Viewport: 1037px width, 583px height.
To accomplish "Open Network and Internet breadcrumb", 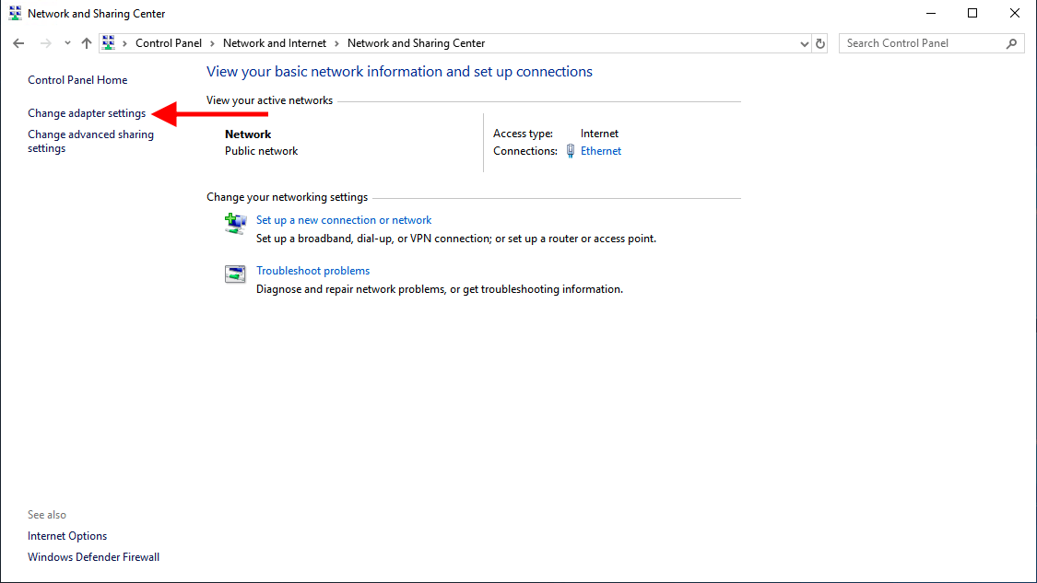I will [x=275, y=43].
